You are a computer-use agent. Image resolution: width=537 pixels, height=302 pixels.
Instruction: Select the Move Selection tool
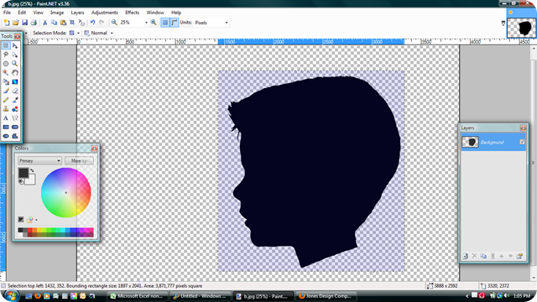[x=15, y=55]
